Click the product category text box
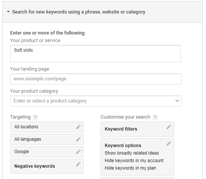 tap(96, 101)
